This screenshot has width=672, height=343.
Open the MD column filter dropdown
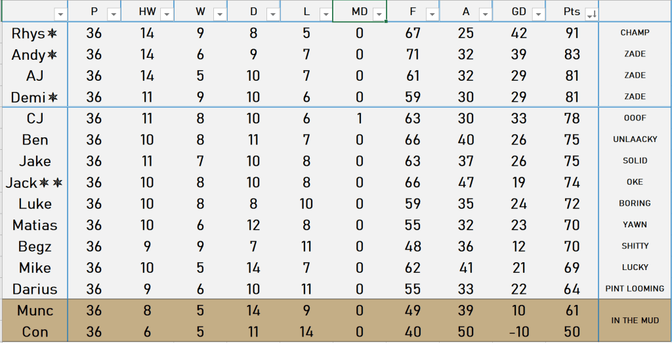pyautogui.click(x=379, y=14)
